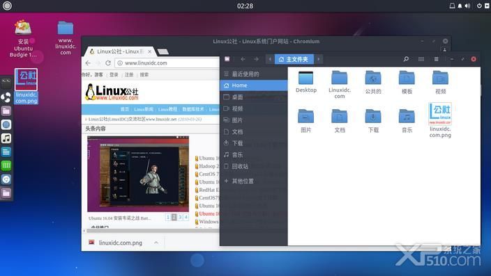
Task: Select the Linux公社 Chromium tab
Action: (x=120, y=51)
